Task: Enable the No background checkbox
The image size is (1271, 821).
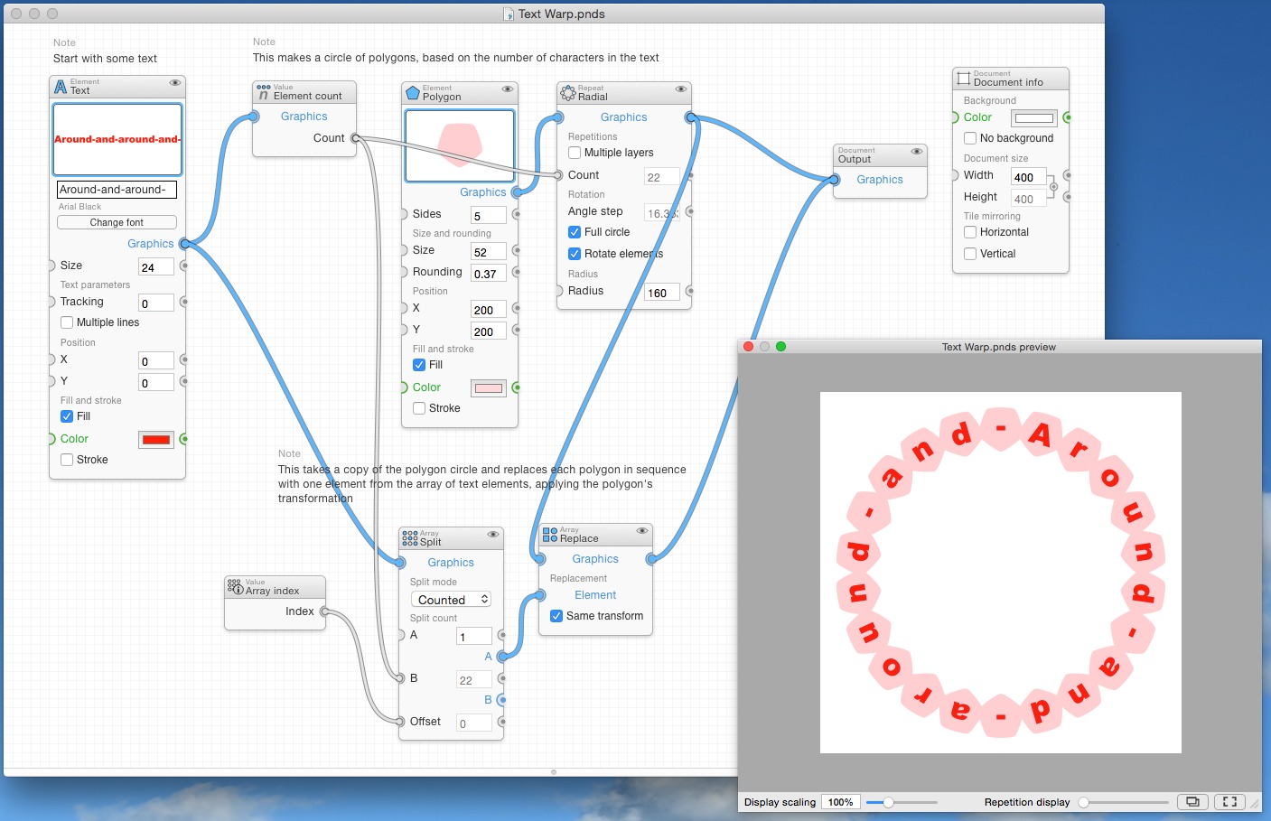Action: coord(970,138)
